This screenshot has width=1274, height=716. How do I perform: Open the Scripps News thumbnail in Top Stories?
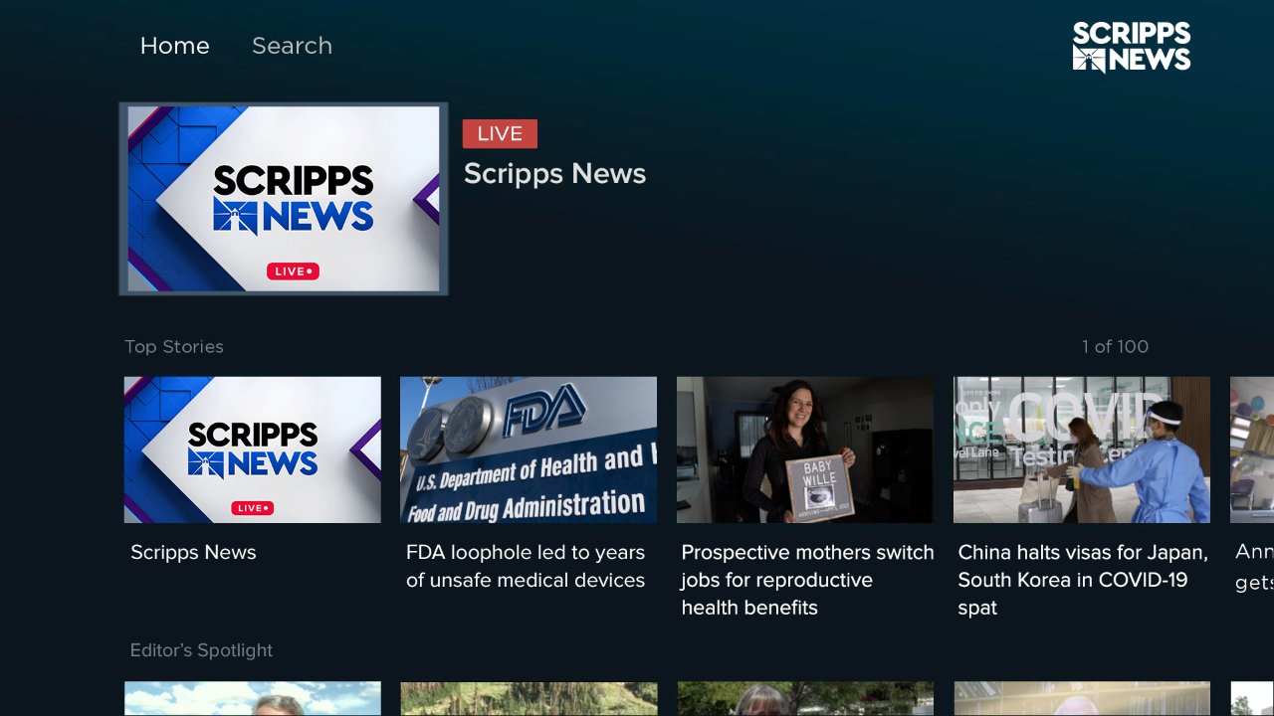(253, 449)
